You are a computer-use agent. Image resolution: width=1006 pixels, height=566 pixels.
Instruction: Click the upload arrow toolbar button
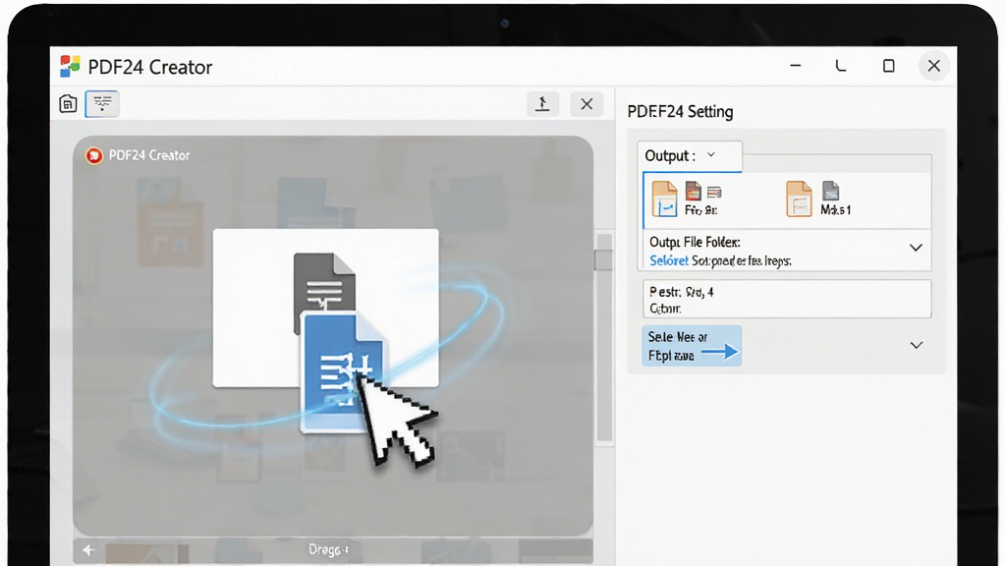(x=542, y=104)
